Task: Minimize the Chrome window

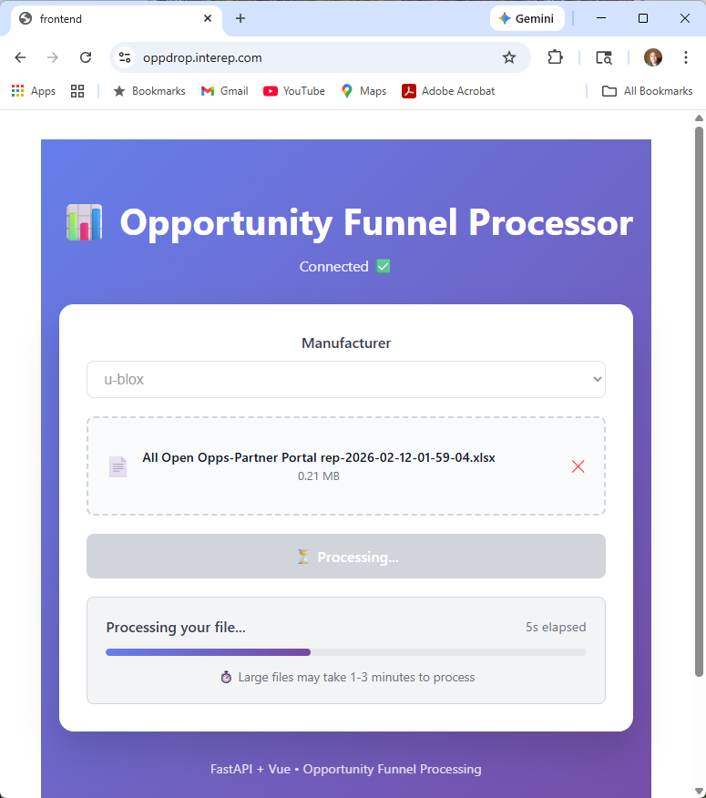Action: (x=601, y=18)
